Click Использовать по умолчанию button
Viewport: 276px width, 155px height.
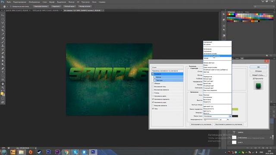coord(201,124)
